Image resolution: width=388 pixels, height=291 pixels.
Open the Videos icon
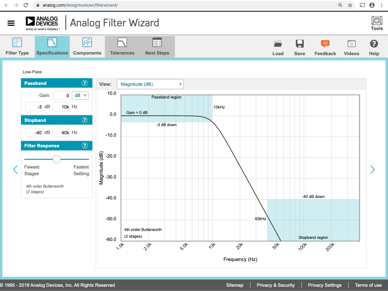coord(352,44)
